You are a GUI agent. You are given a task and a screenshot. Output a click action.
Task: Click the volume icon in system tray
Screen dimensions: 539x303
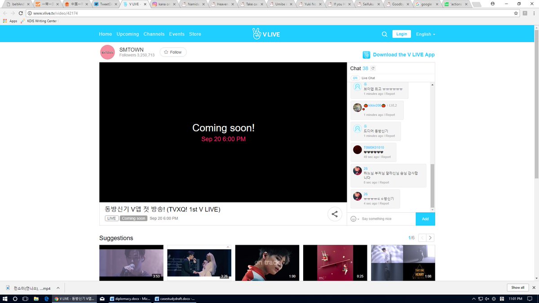(487, 299)
